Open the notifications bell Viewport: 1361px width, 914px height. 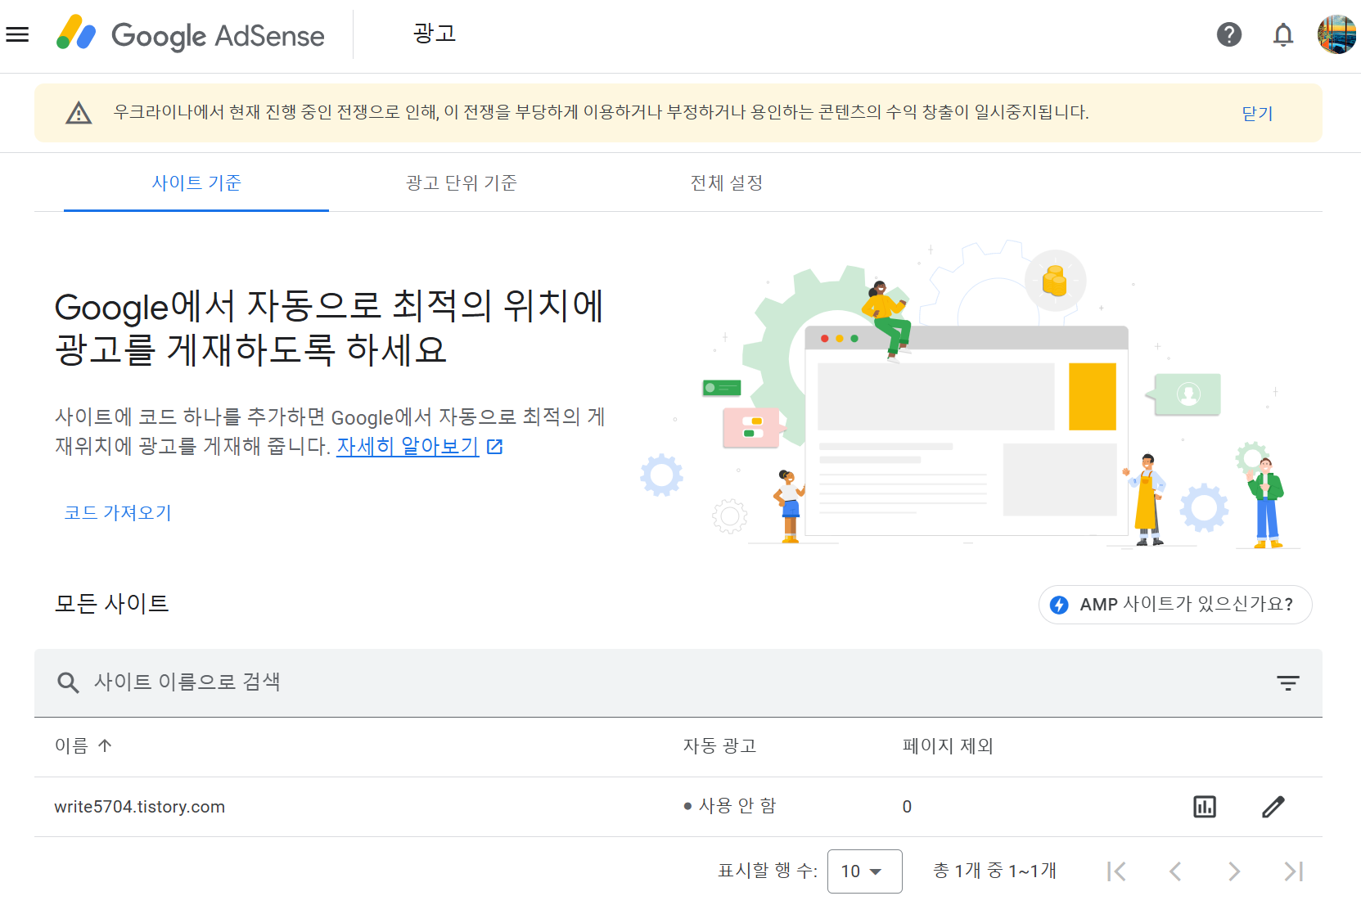1283,34
